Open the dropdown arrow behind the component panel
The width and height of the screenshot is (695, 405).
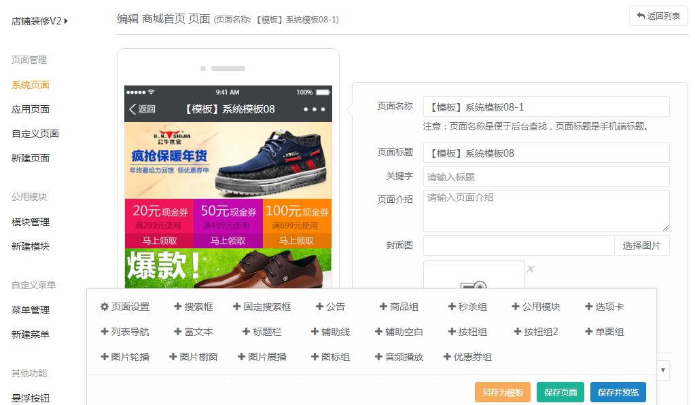[x=663, y=370]
